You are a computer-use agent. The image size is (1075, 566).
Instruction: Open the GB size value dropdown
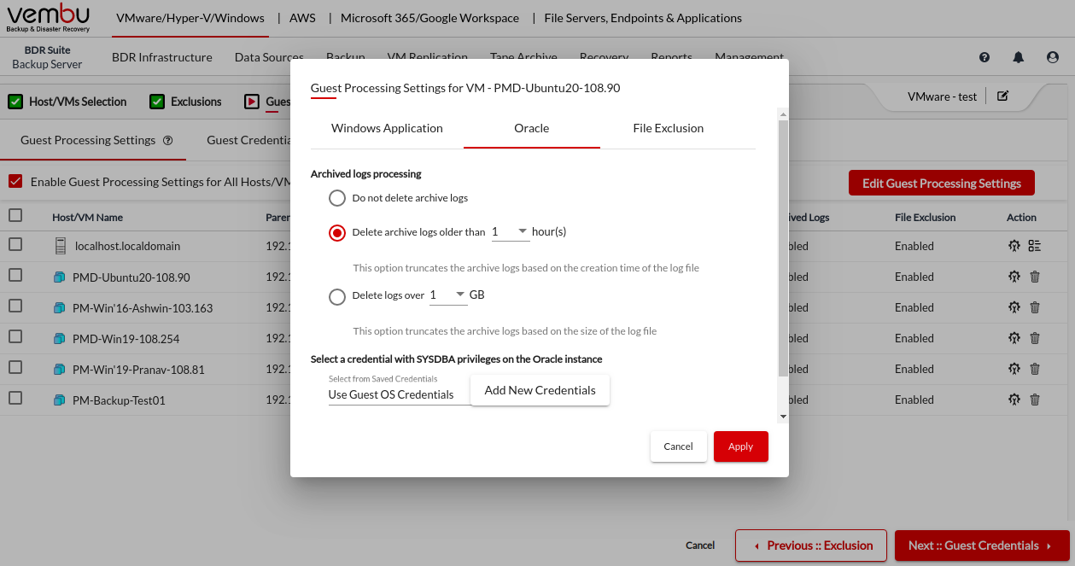pos(448,295)
